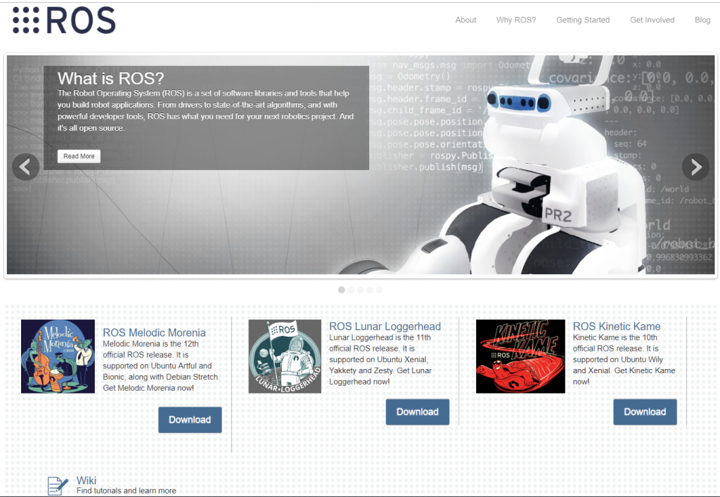Open the Why ROS? menu item
This screenshot has height=497, width=720.
click(x=515, y=20)
